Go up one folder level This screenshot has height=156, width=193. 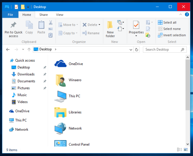tap(29, 50)
